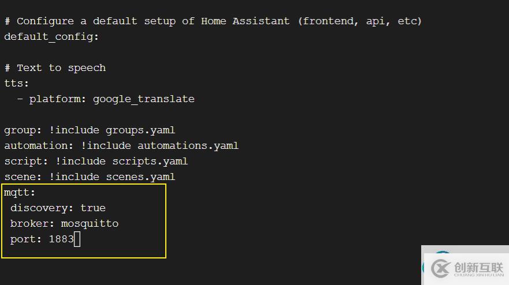Click the 创新互联 logo icon in watermark
Screen dimensions: 509x285
pos(440,268)
